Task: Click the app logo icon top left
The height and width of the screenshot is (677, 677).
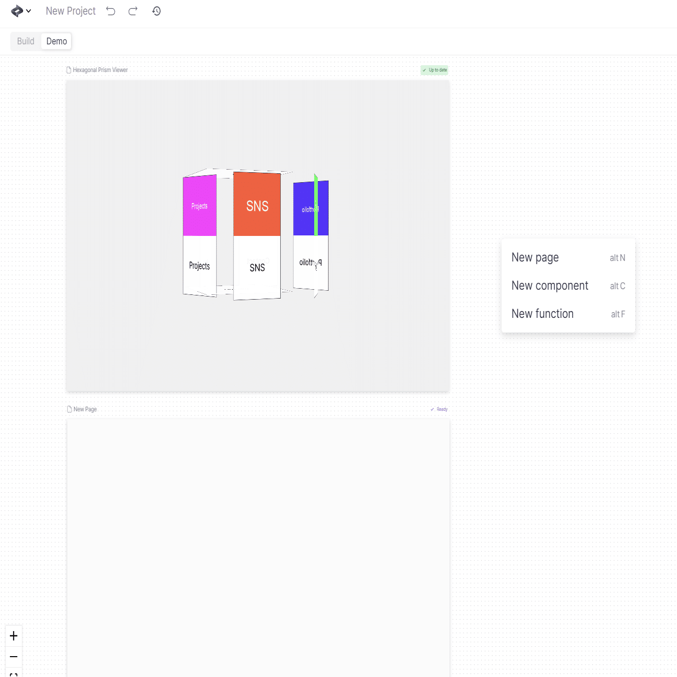Action: click(16, 10)
